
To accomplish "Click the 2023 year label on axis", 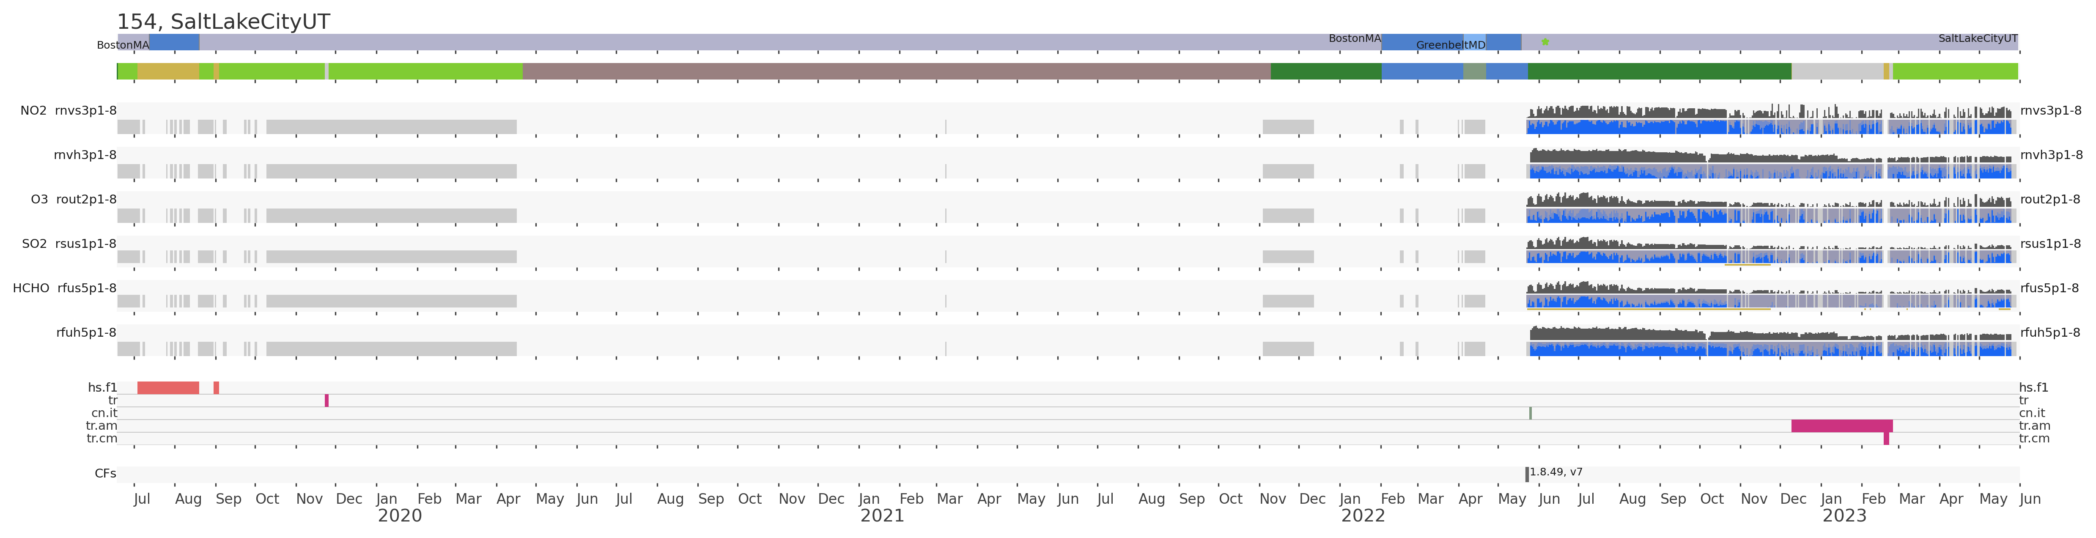I will click(x=1844, y=515).
